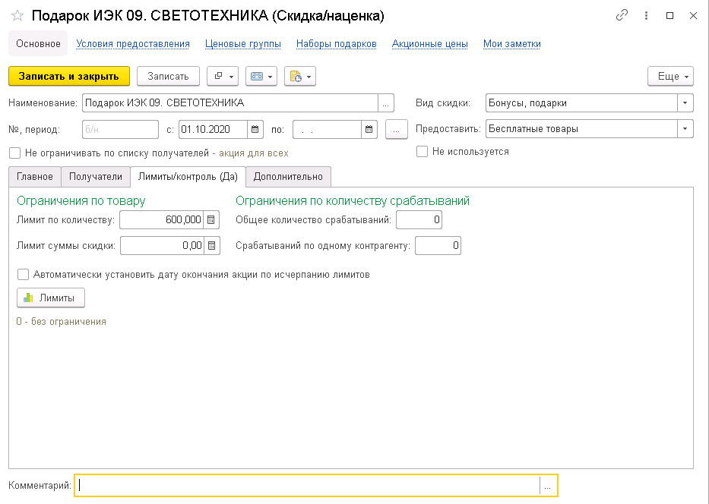Screen dimensions: 709x504
Task: Click the 'Лимиты' chart button
Action: click(x=50, y=298)
